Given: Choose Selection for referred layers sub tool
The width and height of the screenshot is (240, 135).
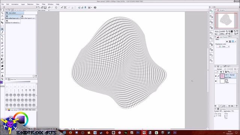Looking at the screenshot, I should (x=13, y=22).
